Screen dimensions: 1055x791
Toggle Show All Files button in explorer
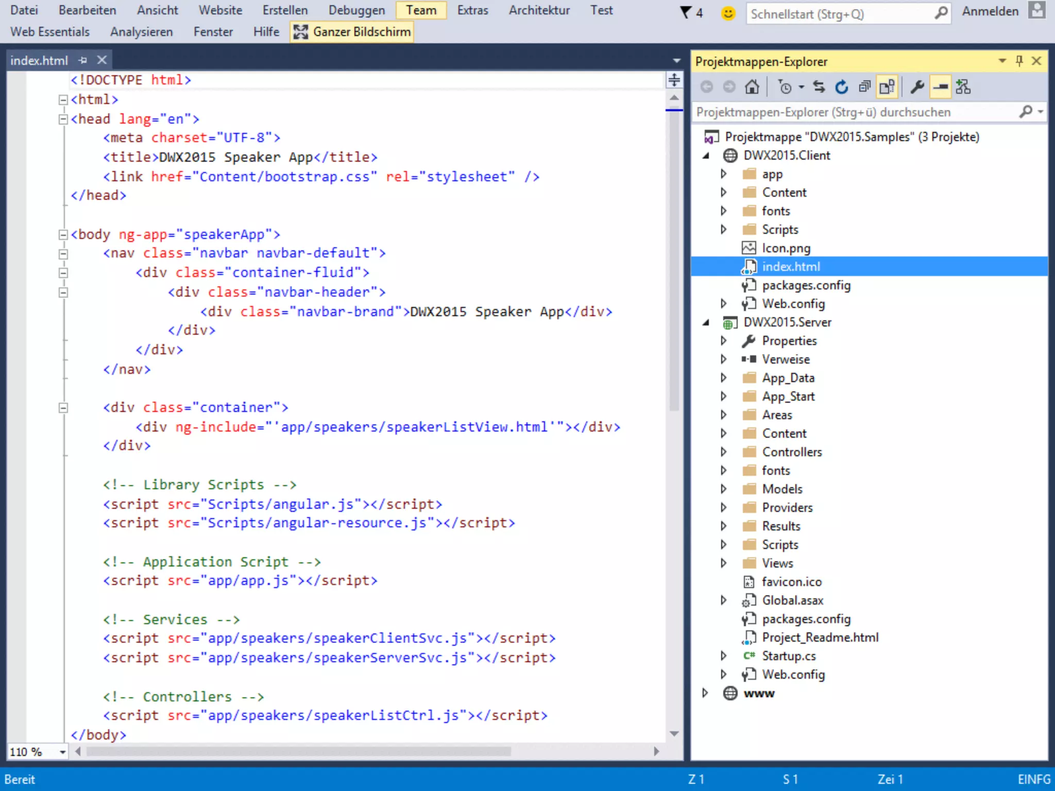887,87
